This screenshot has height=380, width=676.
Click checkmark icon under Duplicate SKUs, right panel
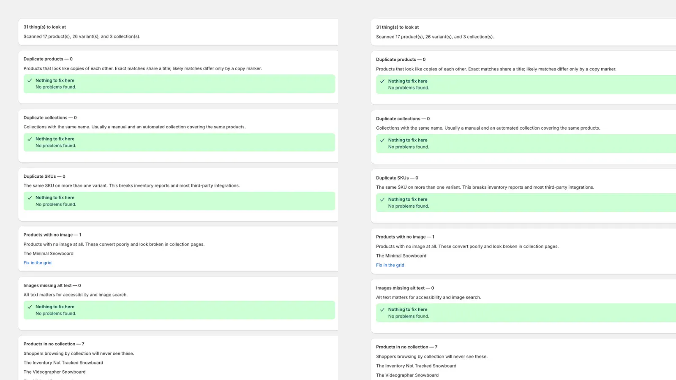382,199
